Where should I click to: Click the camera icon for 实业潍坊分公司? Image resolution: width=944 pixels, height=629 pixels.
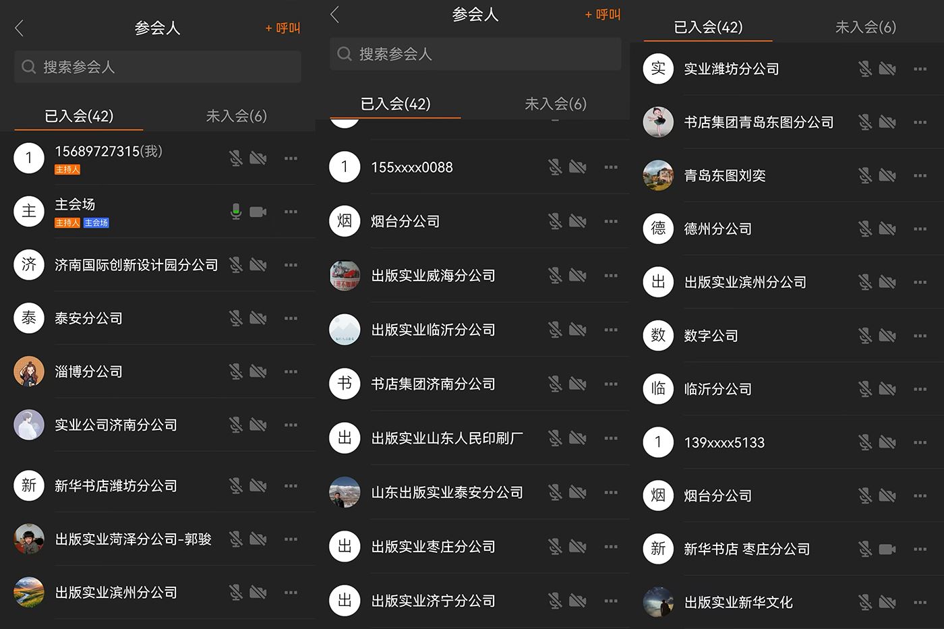click(887, 69)
